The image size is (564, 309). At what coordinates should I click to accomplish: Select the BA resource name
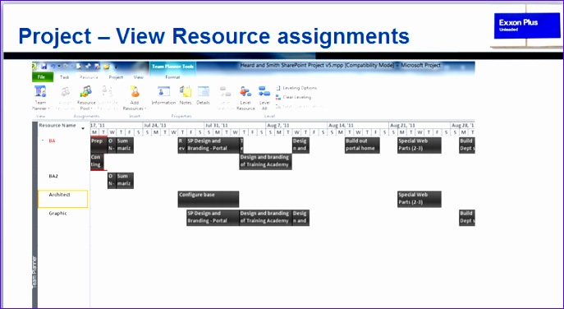click(x=53, y=141)
